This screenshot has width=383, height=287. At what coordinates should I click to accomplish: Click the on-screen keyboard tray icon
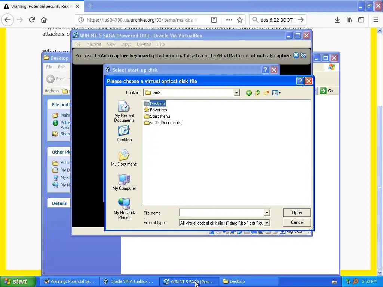tap(334, 282)
